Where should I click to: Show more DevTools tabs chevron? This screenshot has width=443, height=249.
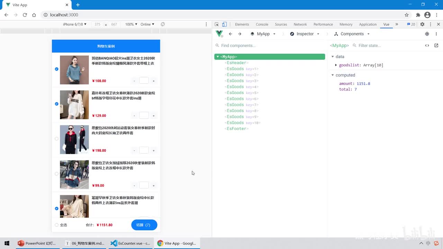397,24
